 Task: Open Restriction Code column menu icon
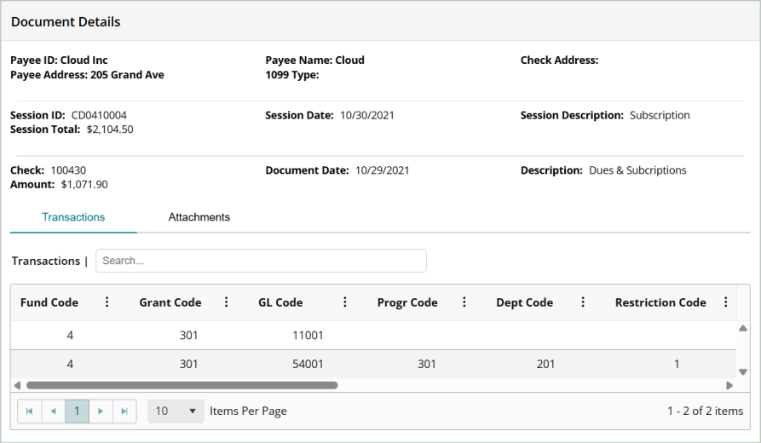point(725,302)
